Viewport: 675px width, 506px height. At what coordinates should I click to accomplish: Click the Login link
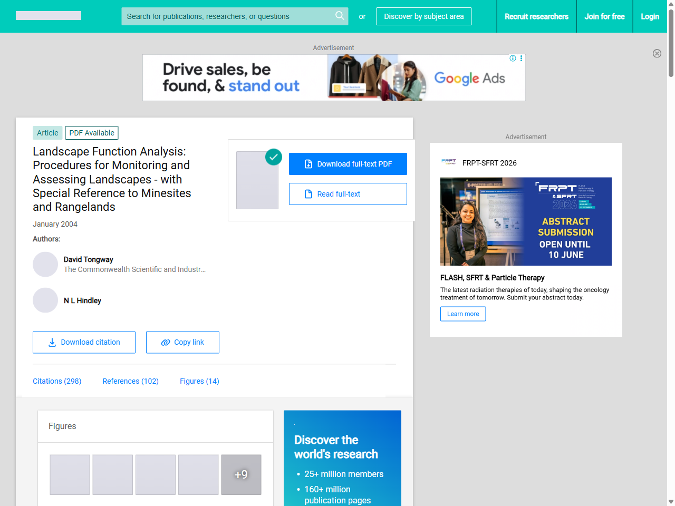(x=650, y=16)
